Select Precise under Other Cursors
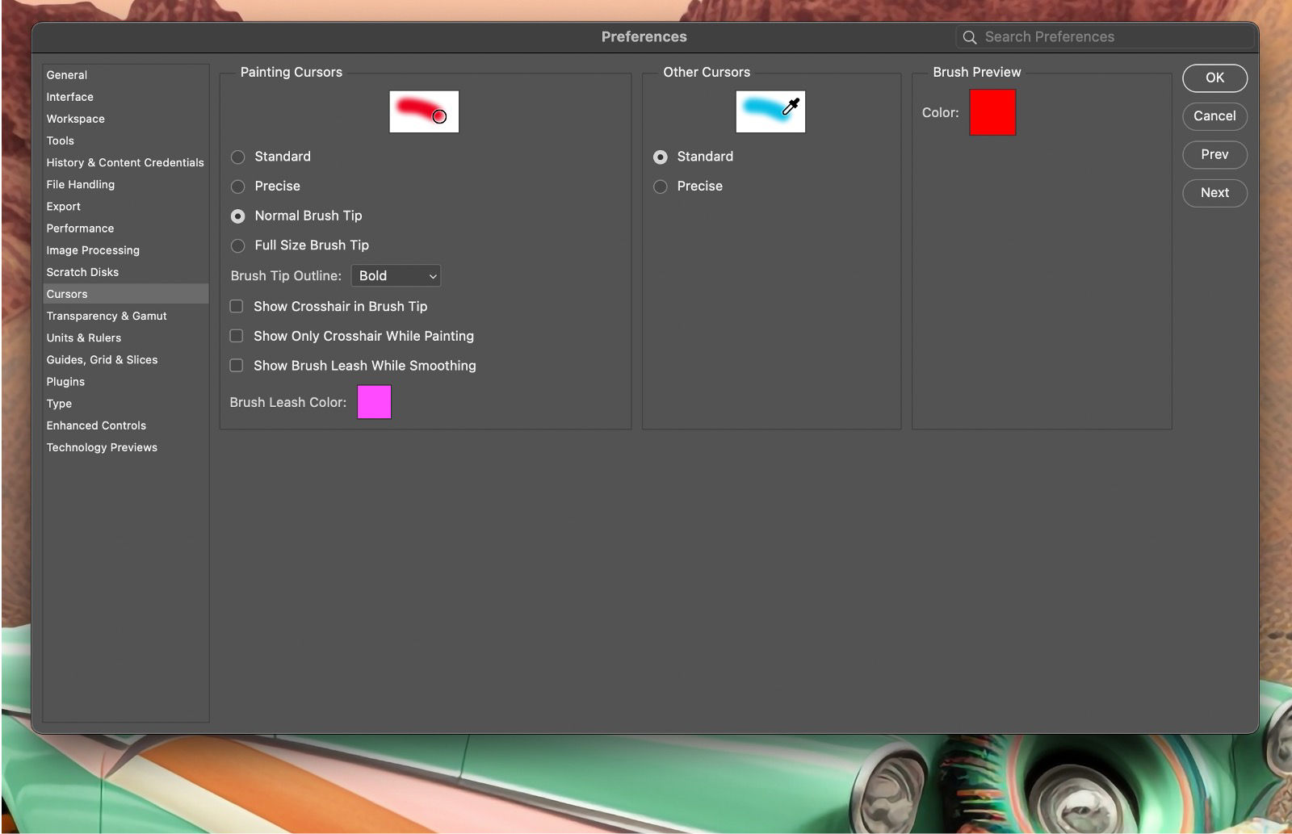Screen dimensions: 1292x834 [x=661, y=186]
